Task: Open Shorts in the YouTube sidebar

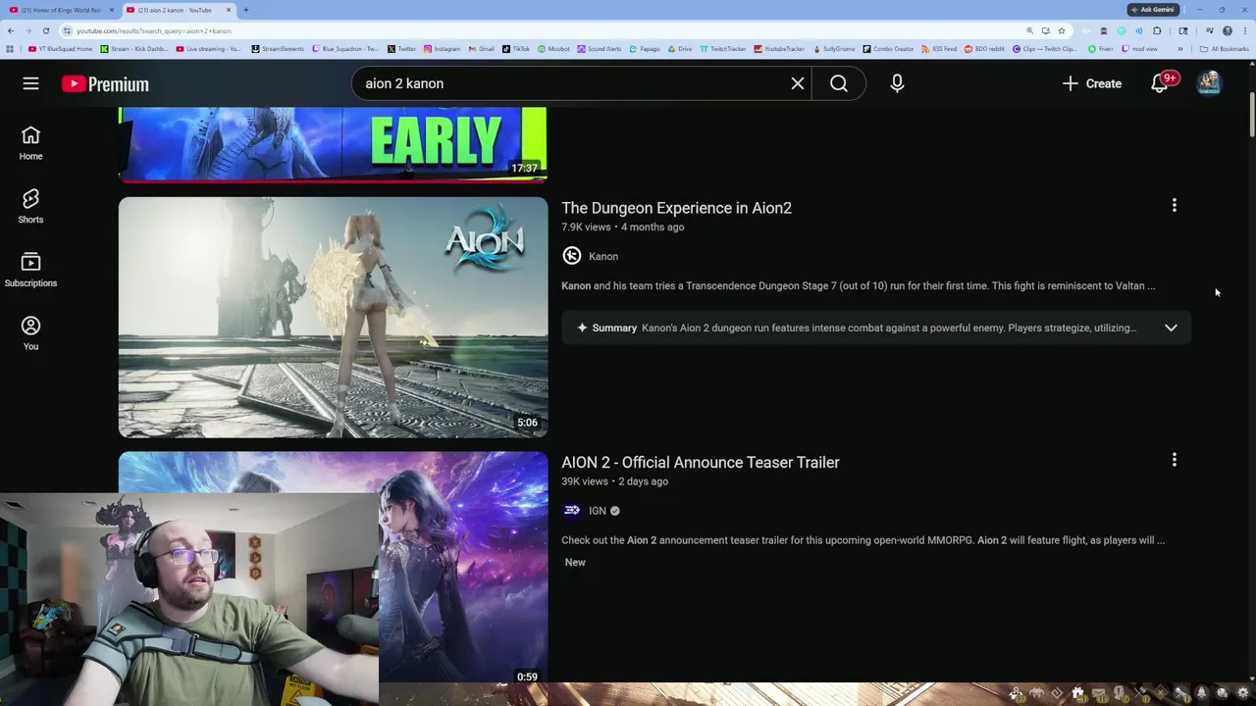Action: pyautogui.click(x=30, y=206)
